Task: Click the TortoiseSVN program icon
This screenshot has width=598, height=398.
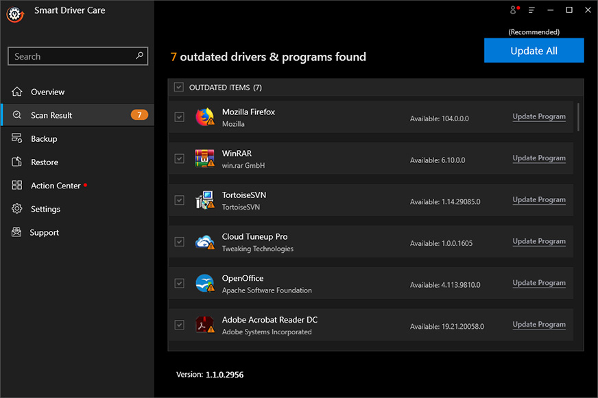Action: click(205, 200)
